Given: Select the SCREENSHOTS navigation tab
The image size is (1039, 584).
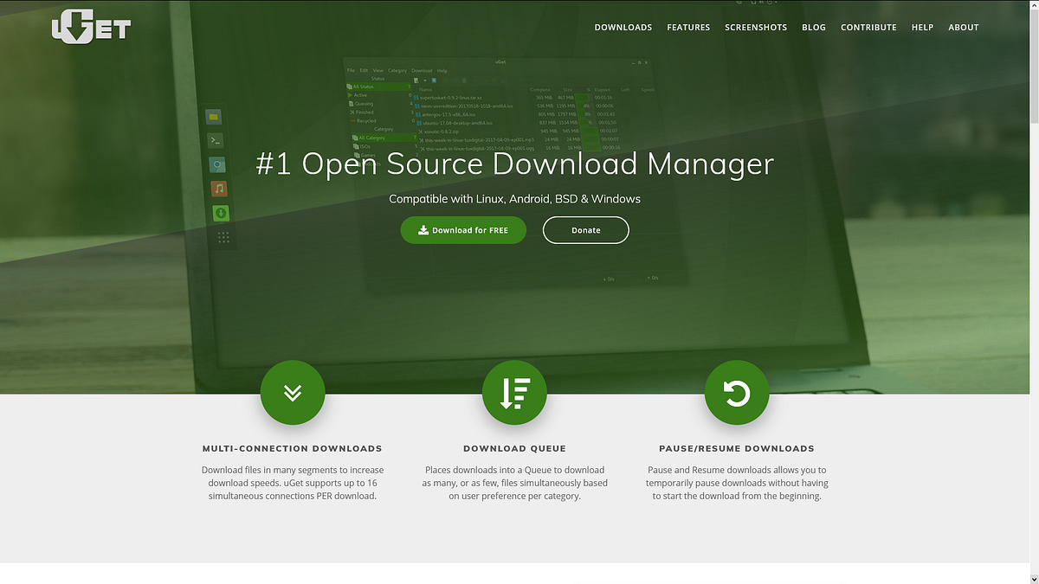Looking at the screenshot, I should click(x=756, y=27).
